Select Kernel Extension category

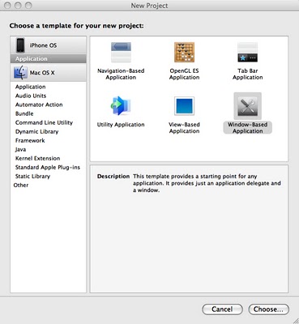pyautogui.click(x=49, y=158)
